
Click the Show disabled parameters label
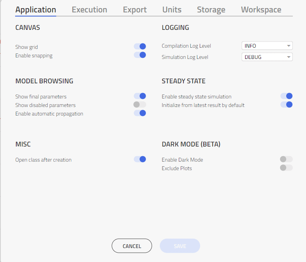pos(45,105)
